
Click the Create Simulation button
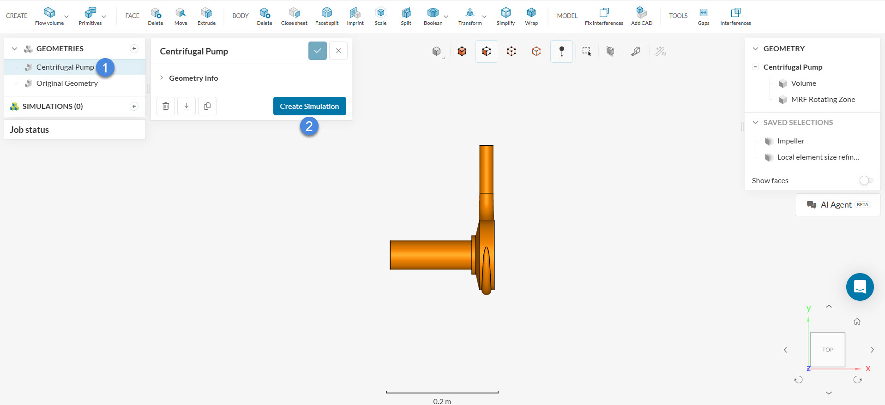(x=309, y=106)
